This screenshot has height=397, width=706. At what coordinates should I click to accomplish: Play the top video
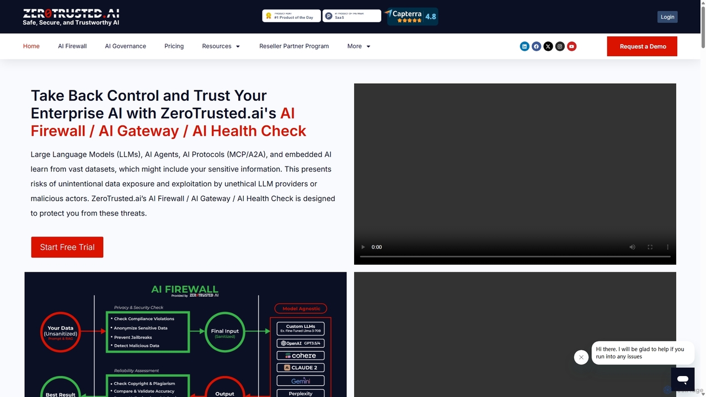point(363,247)
